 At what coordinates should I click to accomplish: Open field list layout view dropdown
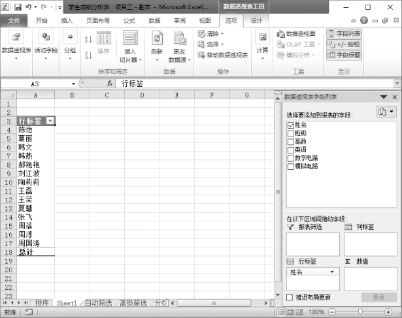386,112
